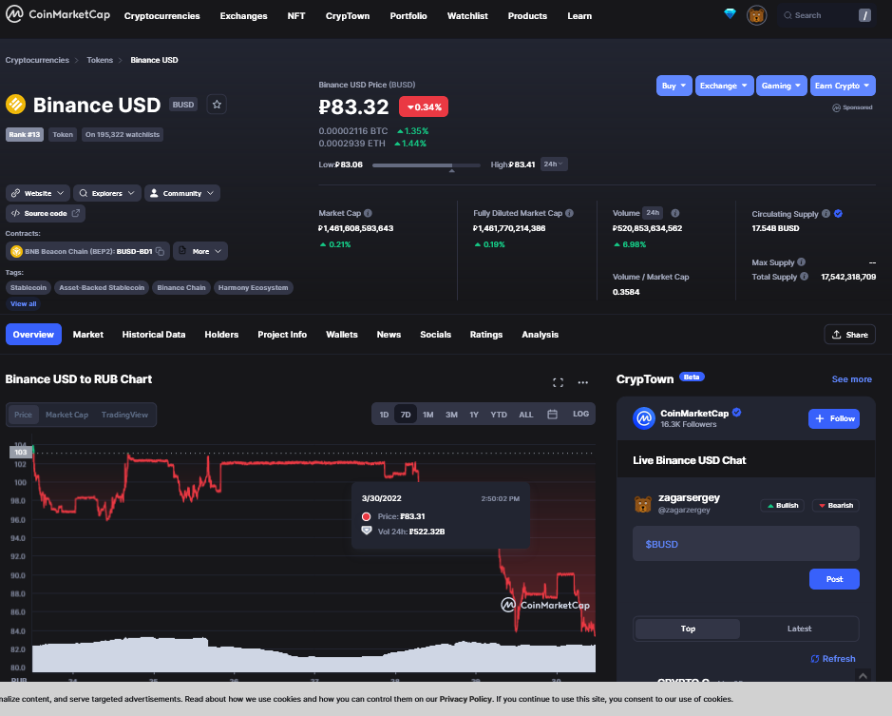Open the chart more options ellipsis

(x=583, y=383)
